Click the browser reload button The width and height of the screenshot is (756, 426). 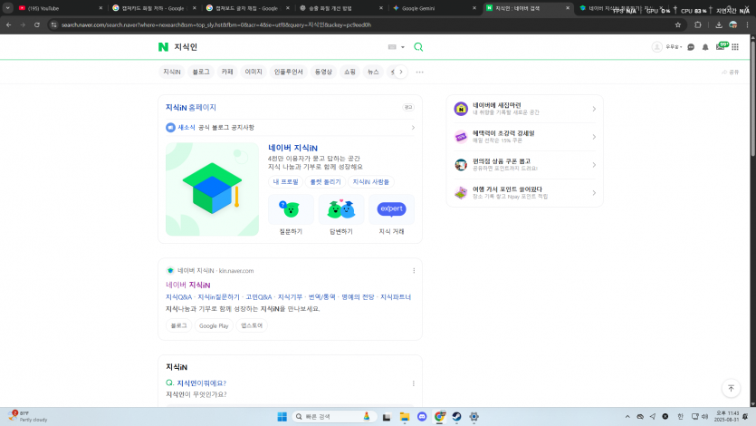click(x=37, y=24)
